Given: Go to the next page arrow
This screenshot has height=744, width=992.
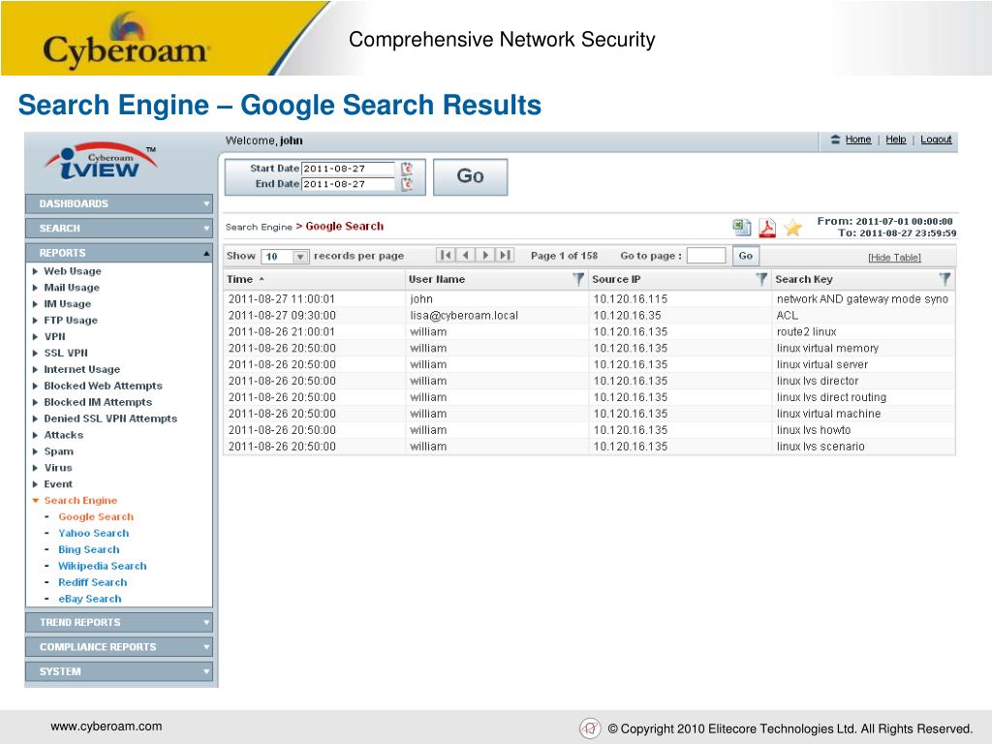Looking at the screenshot, I should coord(485,255).
